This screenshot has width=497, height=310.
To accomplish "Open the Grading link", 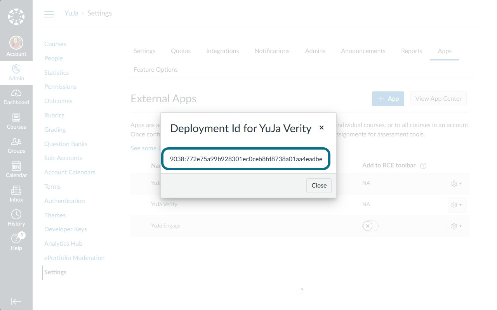I will point(55,130).
